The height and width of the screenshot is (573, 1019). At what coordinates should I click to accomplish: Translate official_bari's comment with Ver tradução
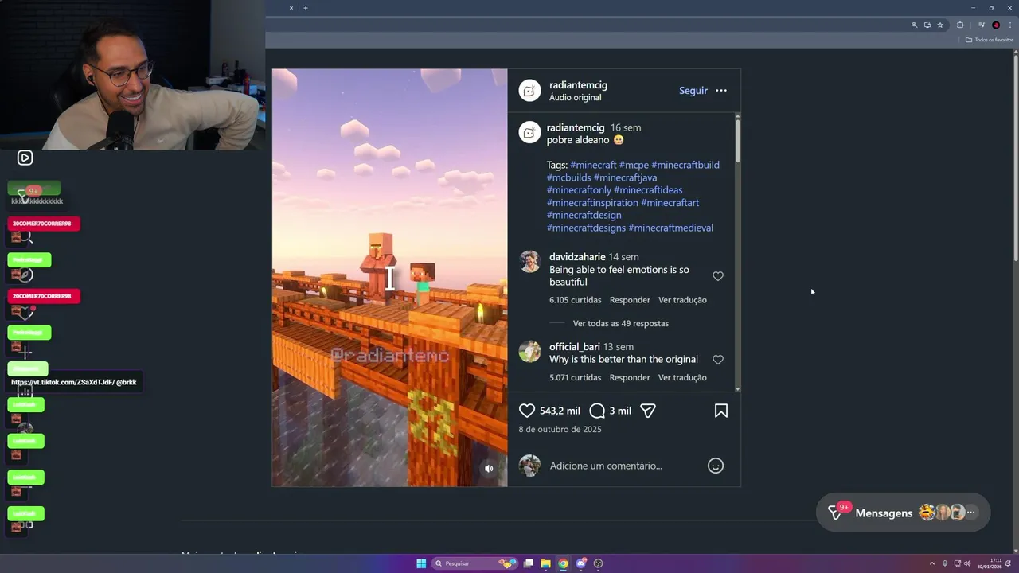coord(682,377)
